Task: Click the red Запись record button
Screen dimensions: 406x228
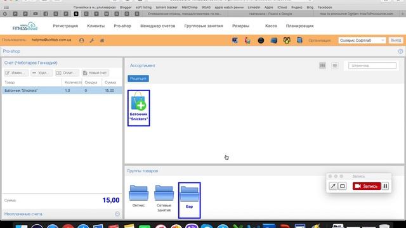Action: point(367,186)
